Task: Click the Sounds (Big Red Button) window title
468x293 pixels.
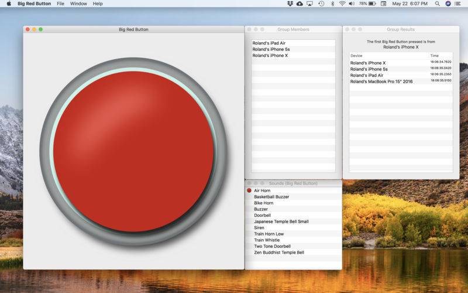Action: pyautogui.click(x=293, y=183)
